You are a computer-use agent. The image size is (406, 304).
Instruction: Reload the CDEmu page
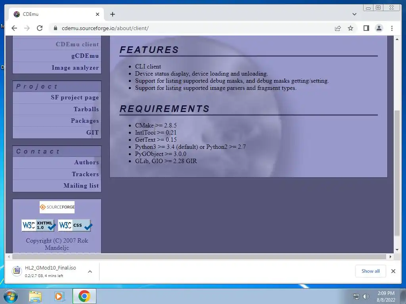40,28
